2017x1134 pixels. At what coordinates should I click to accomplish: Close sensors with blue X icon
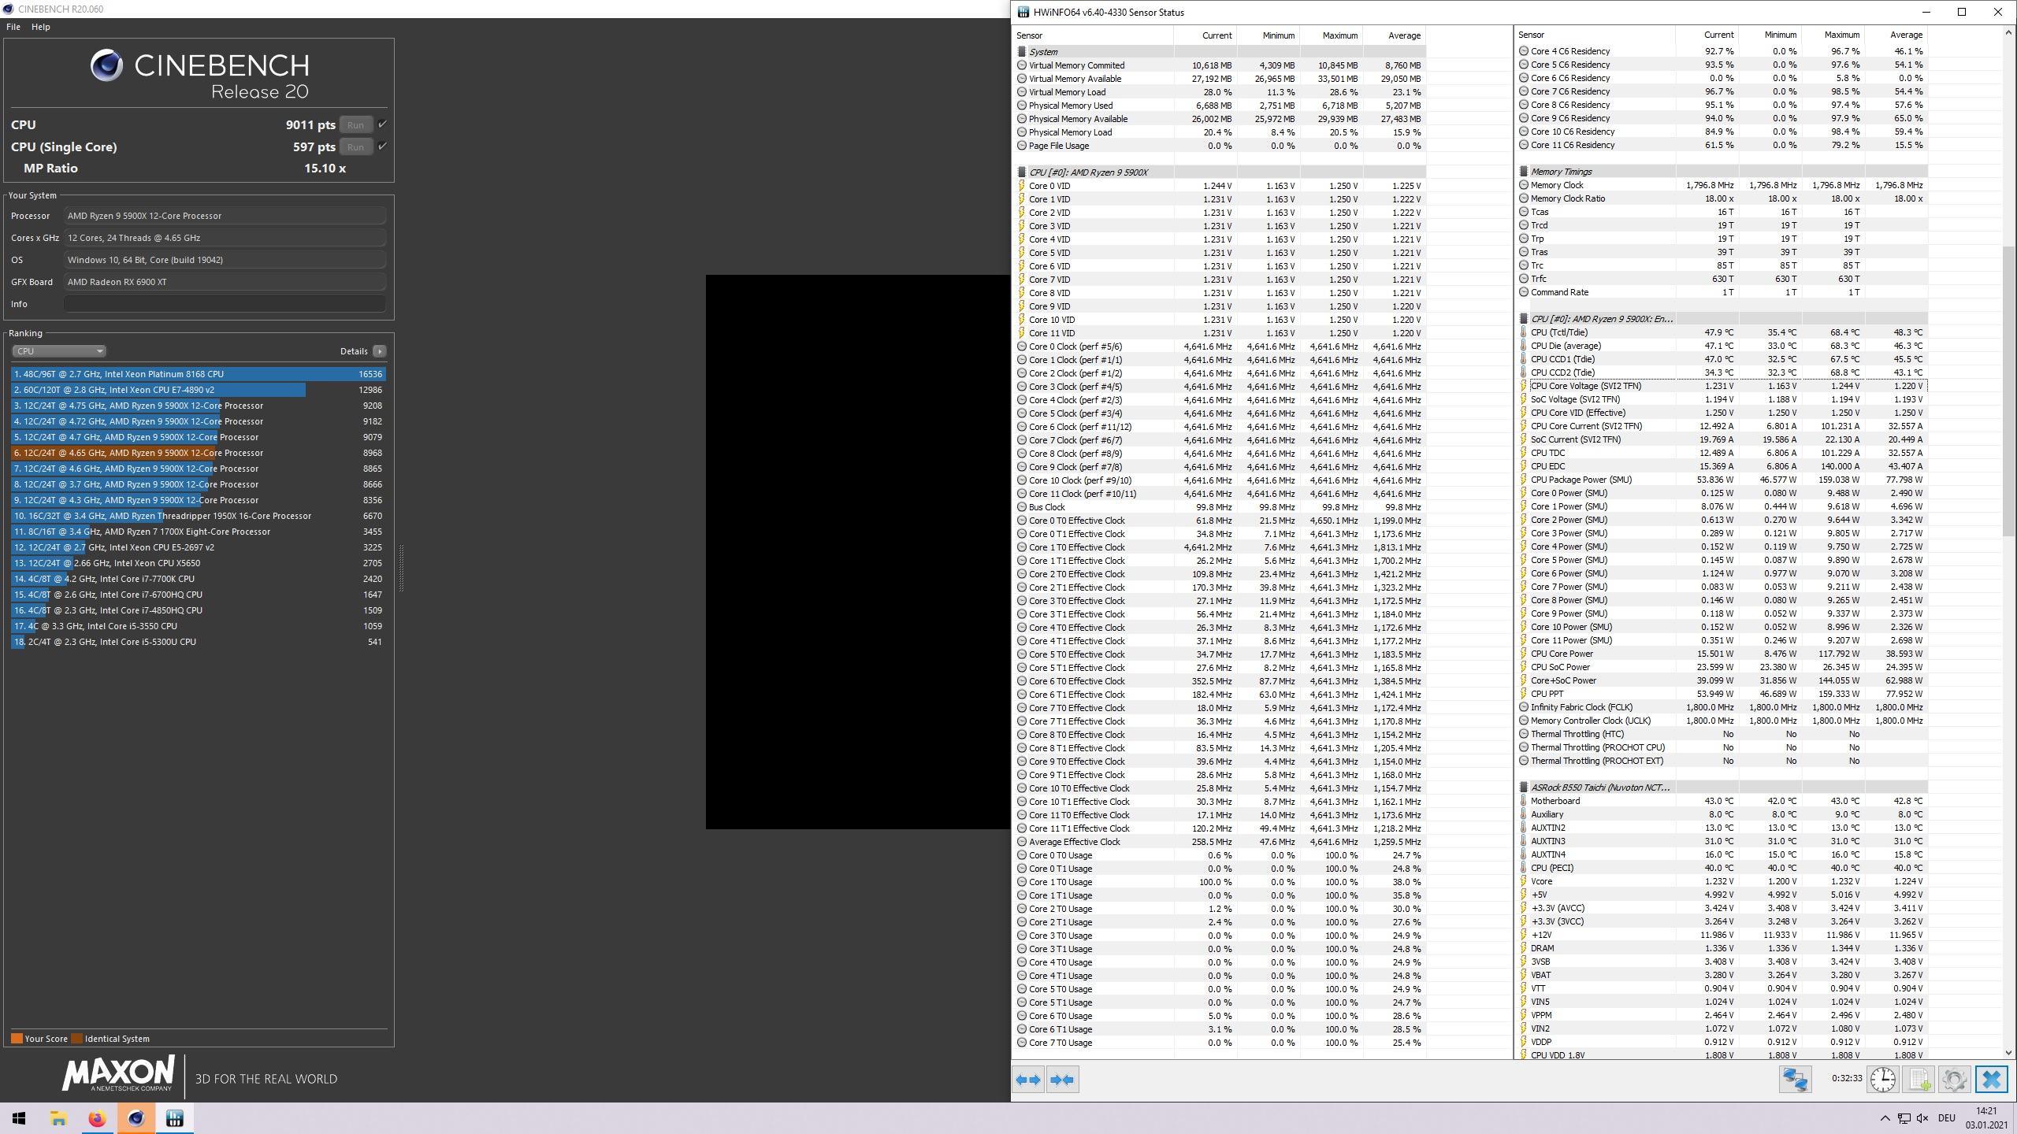(1991, 1080)
